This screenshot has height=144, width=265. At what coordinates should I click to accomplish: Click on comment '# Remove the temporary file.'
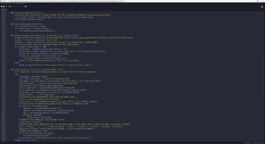point(33,131)
